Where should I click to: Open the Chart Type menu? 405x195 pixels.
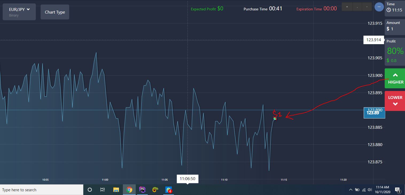55,12
